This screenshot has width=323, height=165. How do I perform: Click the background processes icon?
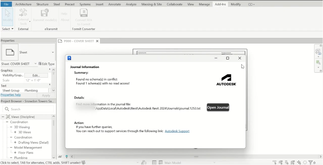[x=305, y=162]
